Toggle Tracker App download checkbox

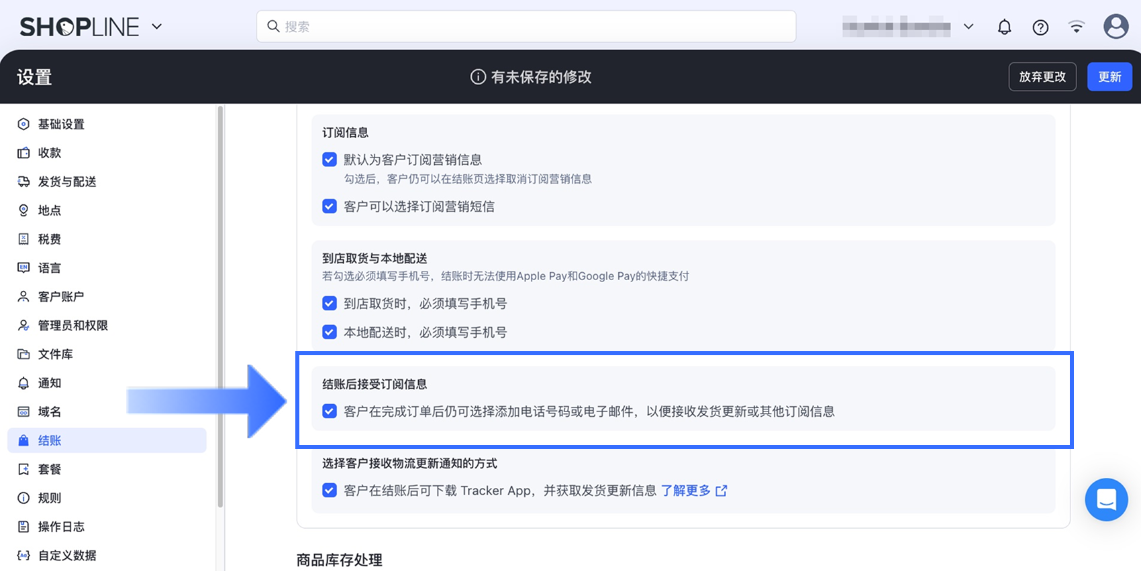click(330, 491)
